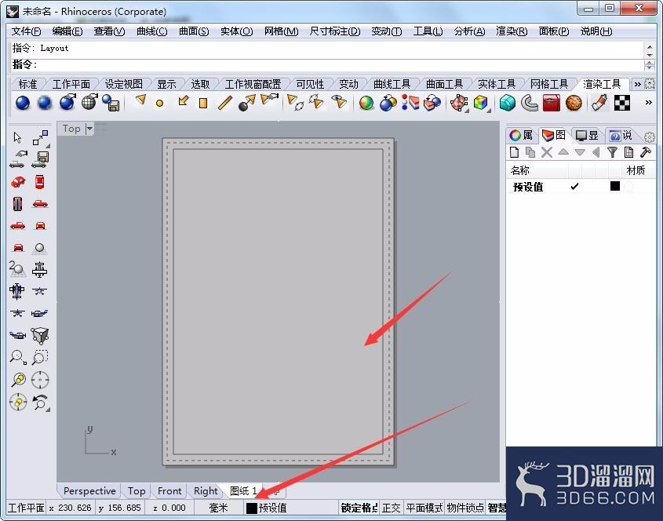This screenshot has height=521, width=663.
Task: Open the 曲面(S) menu
Action: (194, 31)
